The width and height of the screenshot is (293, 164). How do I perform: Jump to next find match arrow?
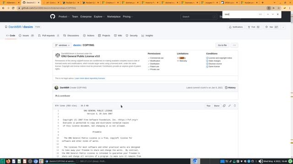point(273,14)
